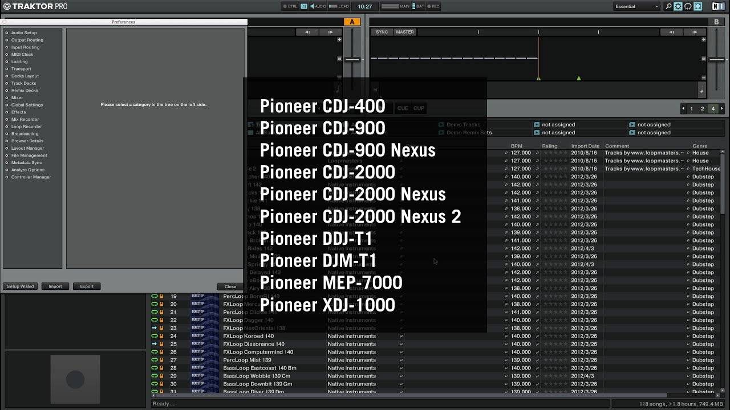Click Deck A letter badge

click(x=352, y=22)
